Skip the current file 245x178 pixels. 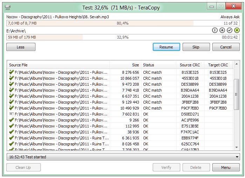196,47
